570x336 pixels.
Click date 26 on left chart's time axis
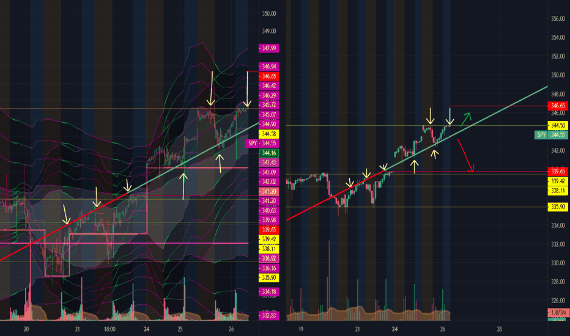pos(231,329)
